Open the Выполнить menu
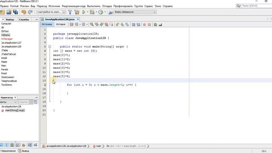 93,6
